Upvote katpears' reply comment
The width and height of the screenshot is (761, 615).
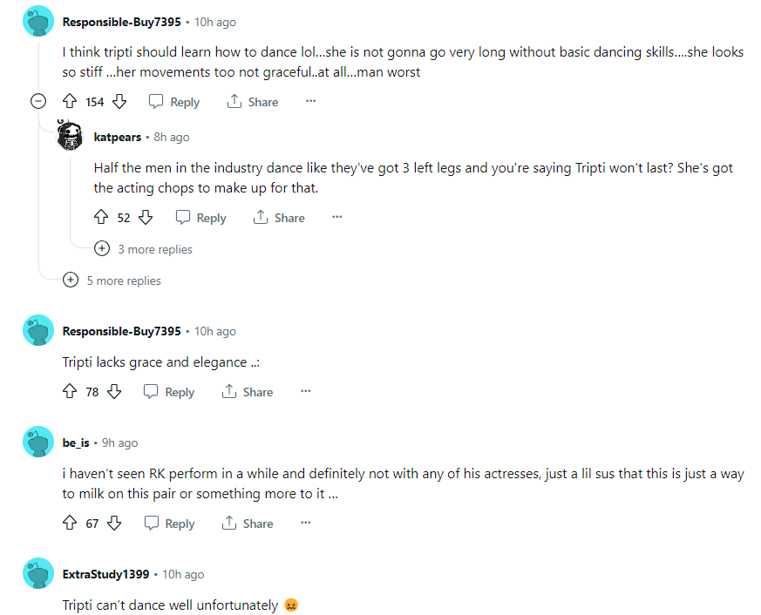(101, 218)
